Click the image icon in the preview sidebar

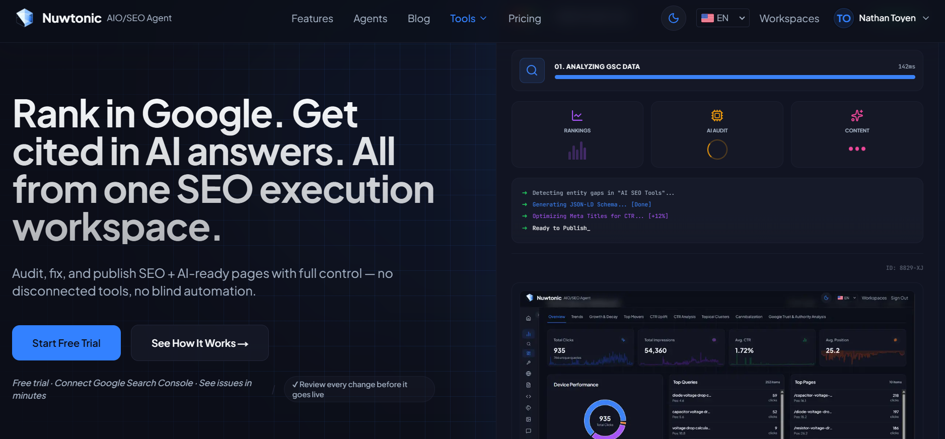(x=528, y=419)
